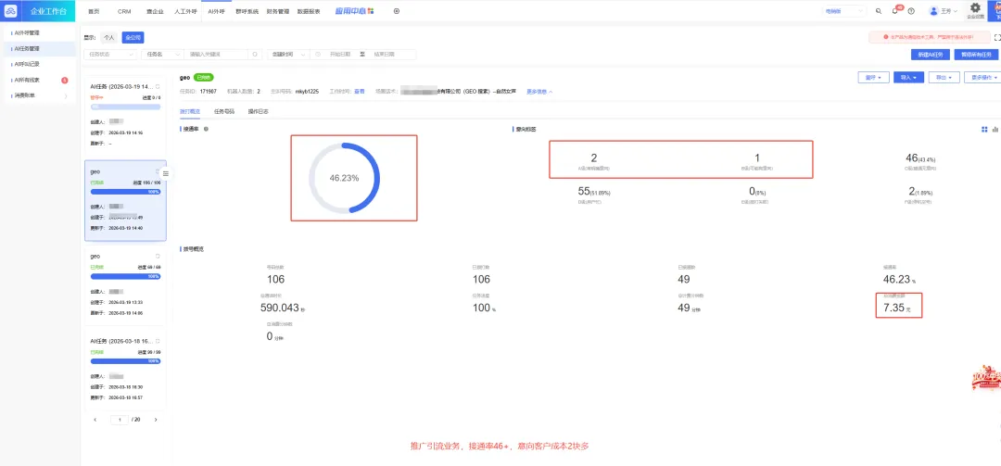Click the 开始日期 date field

pos(340,55)
